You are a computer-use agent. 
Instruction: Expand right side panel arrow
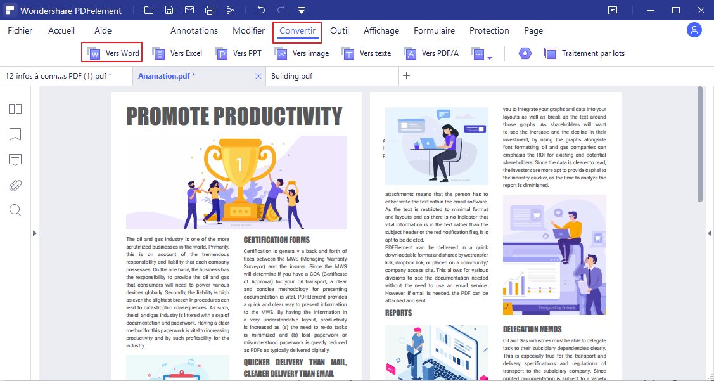(710, 233)
